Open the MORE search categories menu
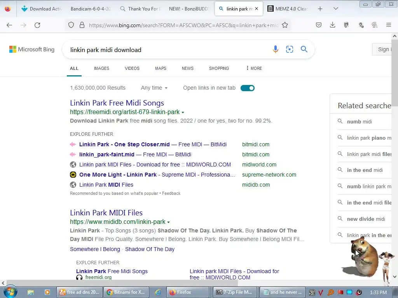The height and width of the screenshot is (298, 398). [x=254, y=68]
